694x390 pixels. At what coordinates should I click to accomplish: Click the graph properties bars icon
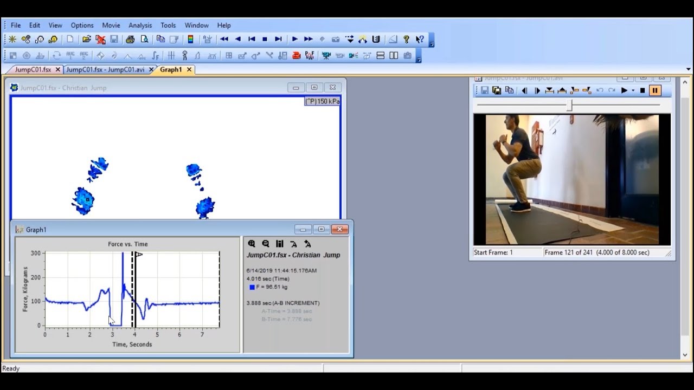pos(280,244)
